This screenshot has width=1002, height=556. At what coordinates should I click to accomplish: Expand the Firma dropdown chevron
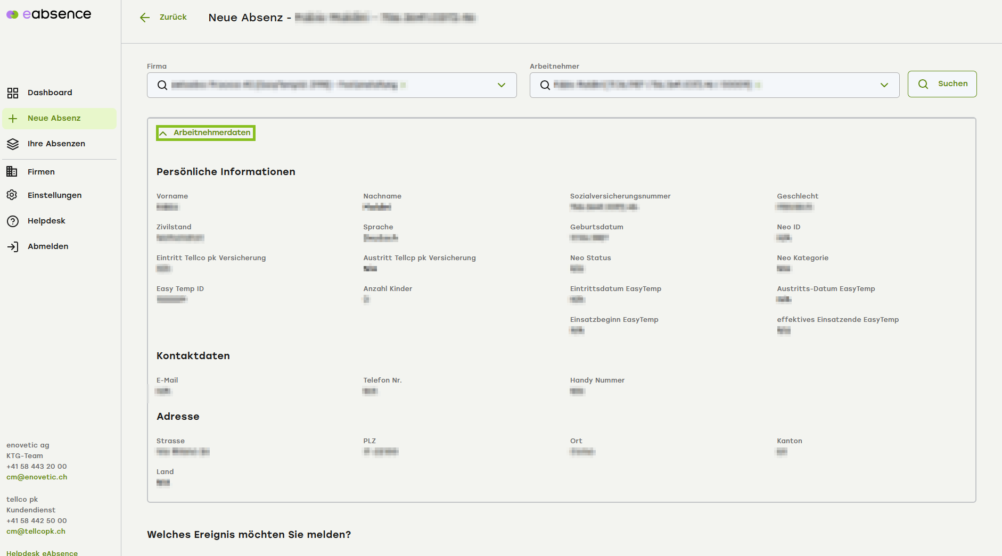pyautogui.click(x=501, y=85)
